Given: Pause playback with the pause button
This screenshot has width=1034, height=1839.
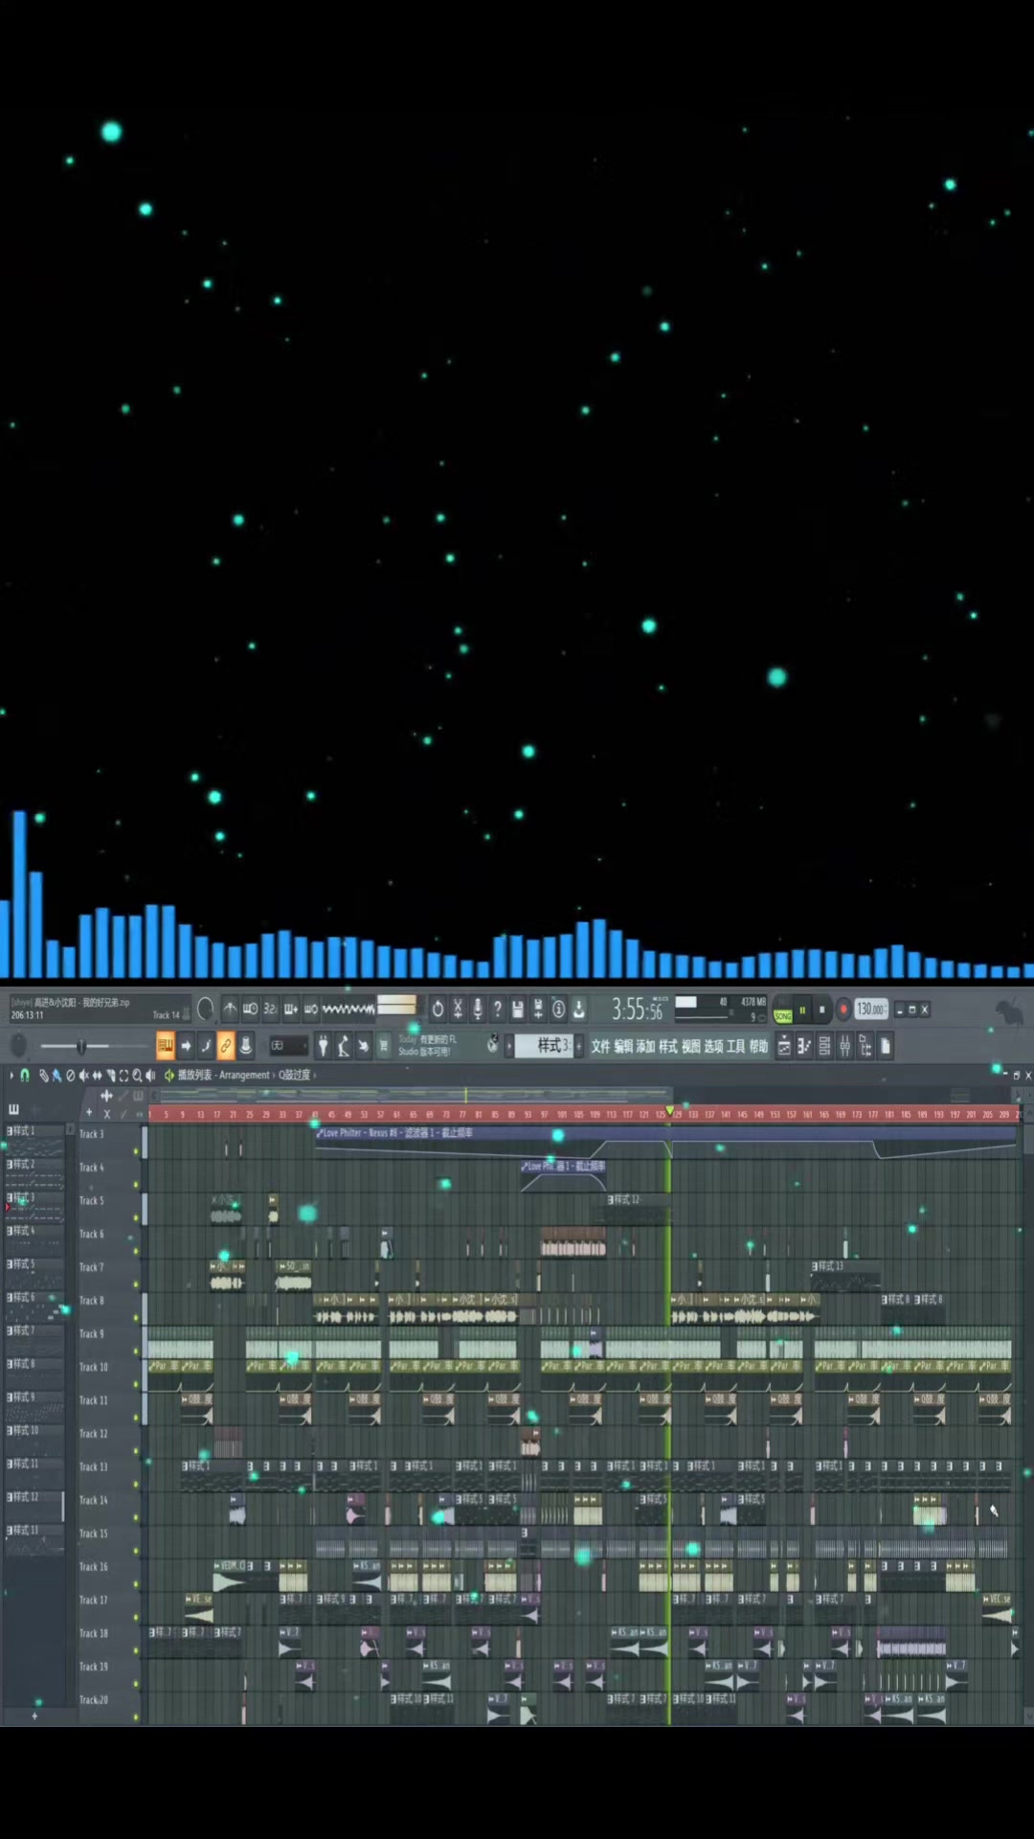Looking at the screenshot, I should tap(802, 1010).
